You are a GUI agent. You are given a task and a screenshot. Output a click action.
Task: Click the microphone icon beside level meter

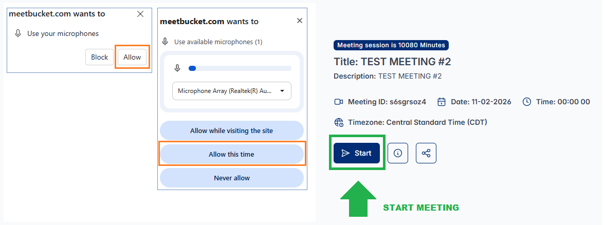pos(177,68)
